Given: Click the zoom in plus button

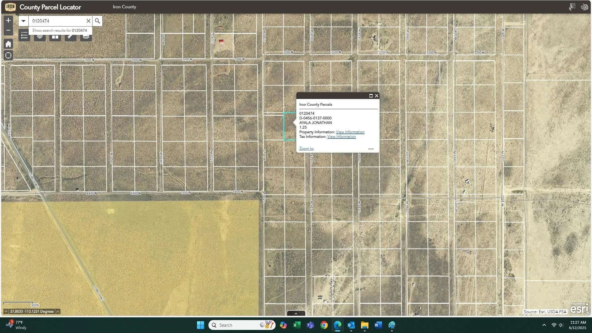Looking at the screenshot, I should pyautogui.click(x=8, y=20).
